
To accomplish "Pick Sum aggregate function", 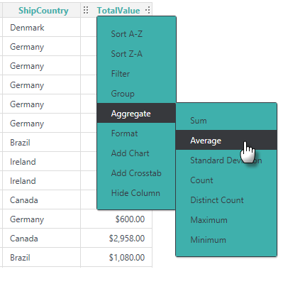I will click(226, 121).
